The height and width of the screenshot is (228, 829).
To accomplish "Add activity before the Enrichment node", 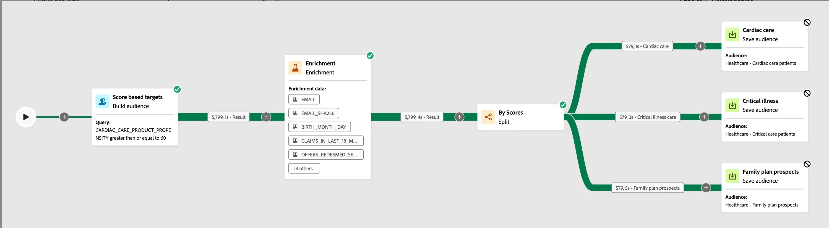I will 266,117.
